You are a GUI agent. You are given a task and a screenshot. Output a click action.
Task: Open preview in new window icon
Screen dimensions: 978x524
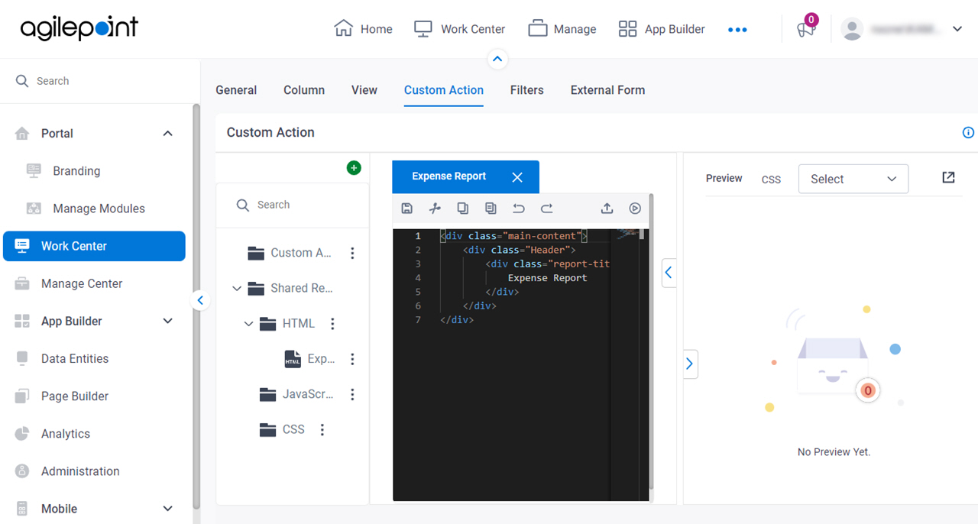tap(948, 177)
